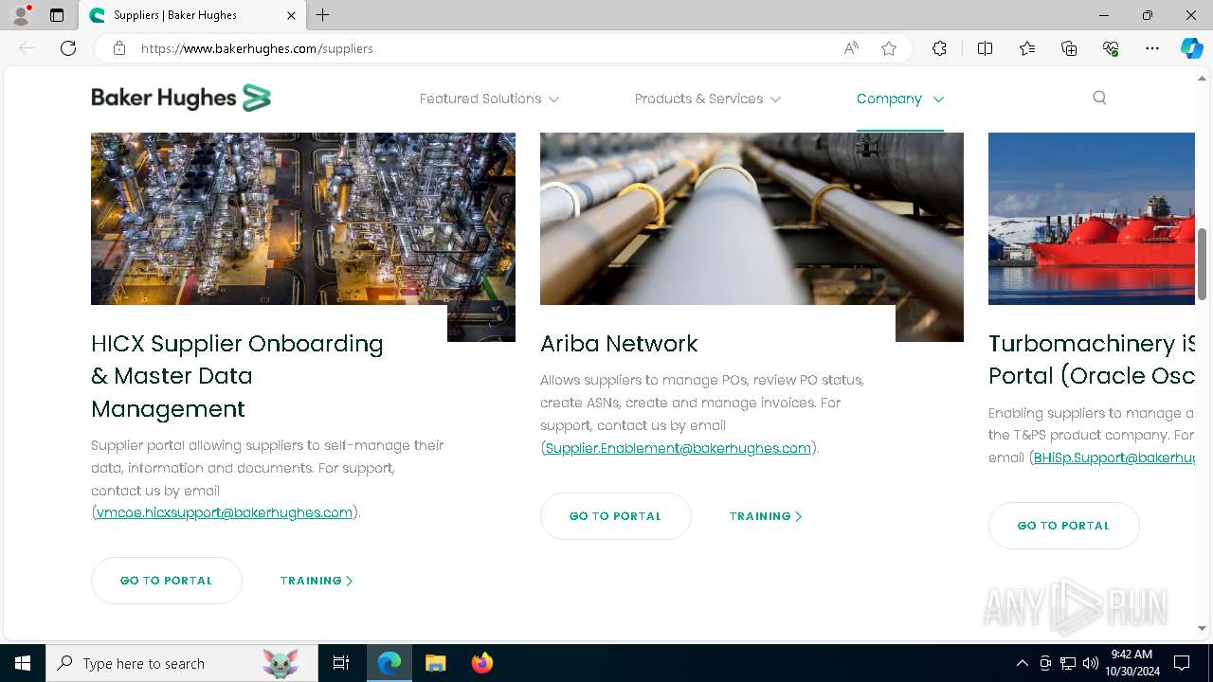
Task: Show hidden tray icons
Action: (1022, 663)
